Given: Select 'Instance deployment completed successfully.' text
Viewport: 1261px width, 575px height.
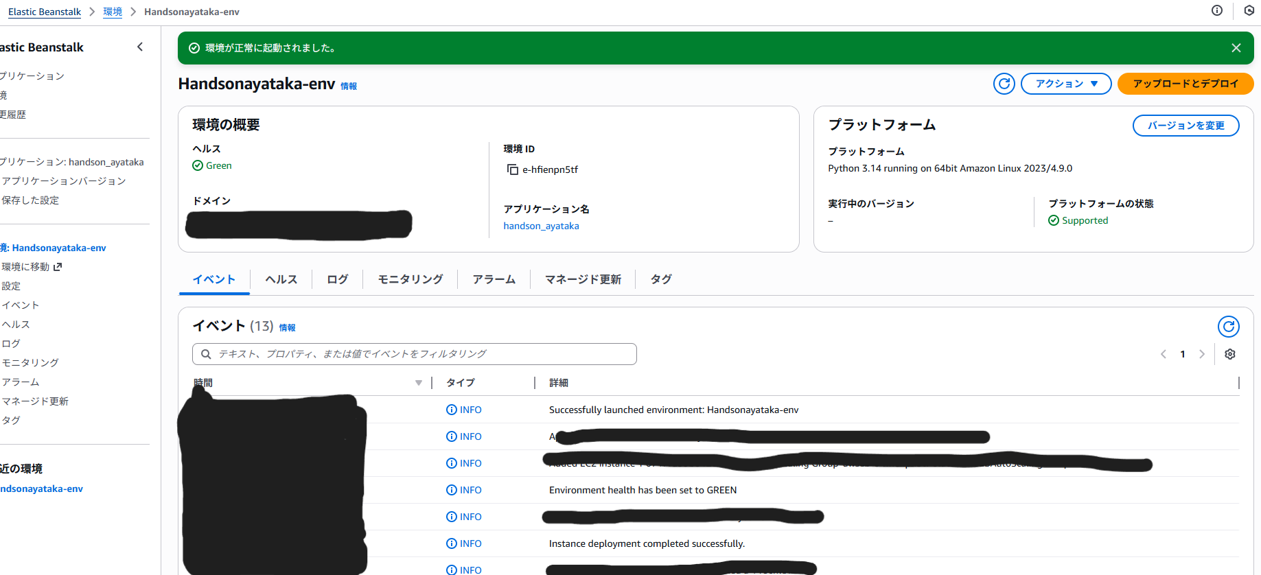Looking at the screenshot, I should click(x=647, y=543).
